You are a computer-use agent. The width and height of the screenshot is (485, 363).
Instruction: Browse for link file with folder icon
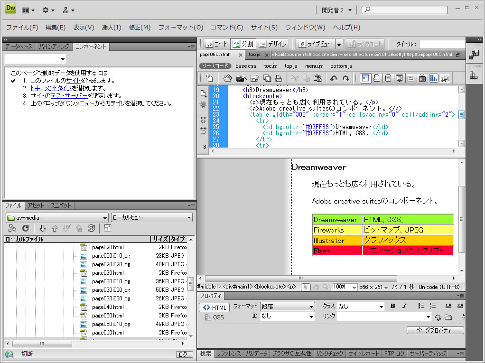(x=448, y=317)
